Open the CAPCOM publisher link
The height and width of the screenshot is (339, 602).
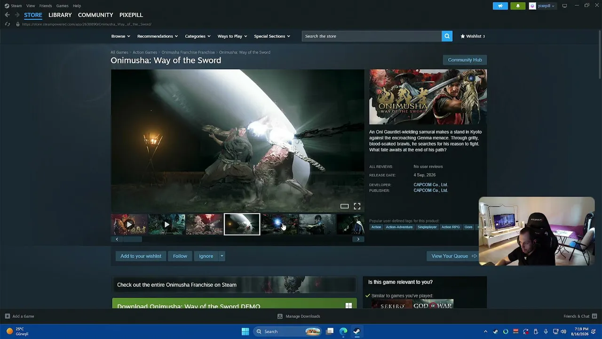coord(430,190)
